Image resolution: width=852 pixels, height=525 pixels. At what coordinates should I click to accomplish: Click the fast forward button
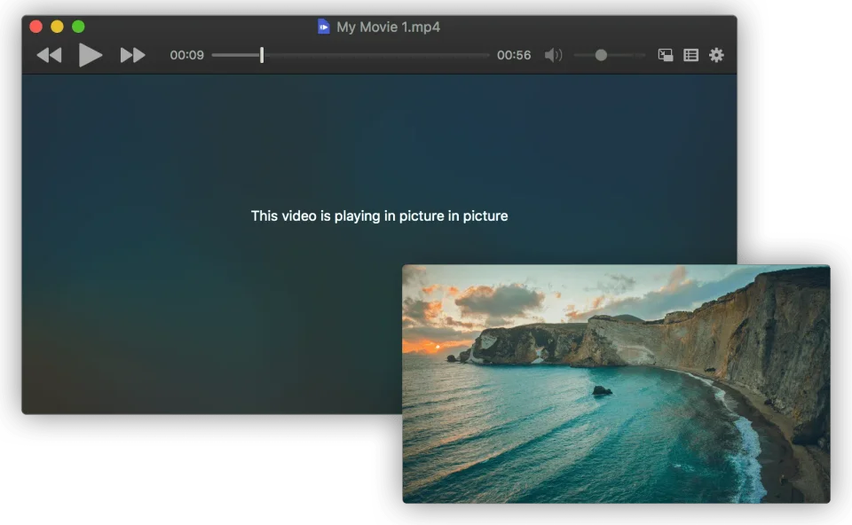coord(132,55)
